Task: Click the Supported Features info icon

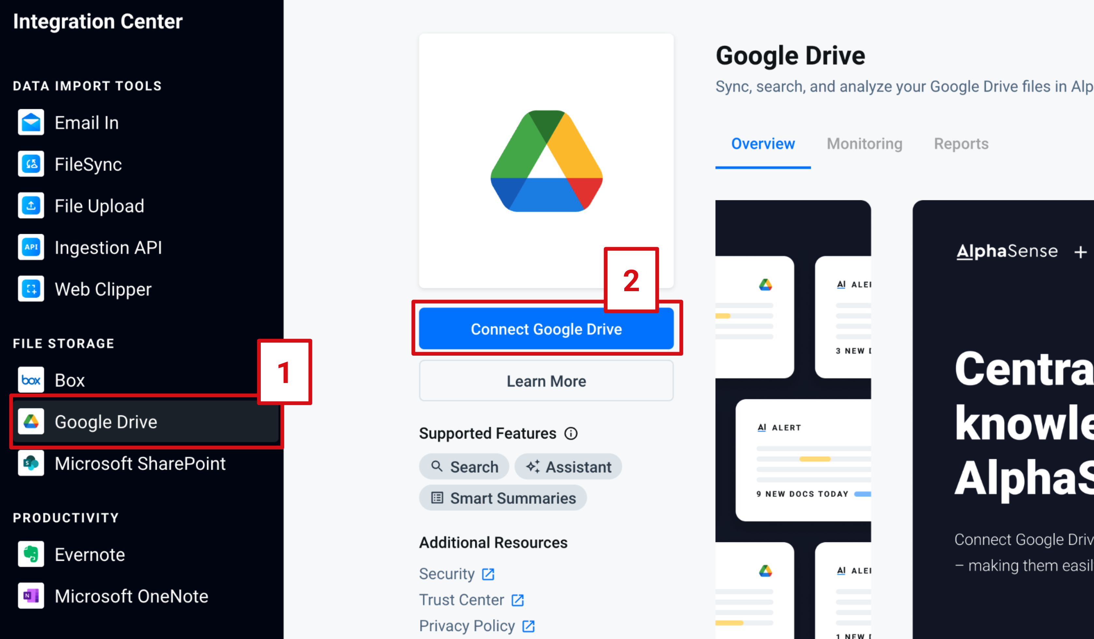Action: pos(571,433)
